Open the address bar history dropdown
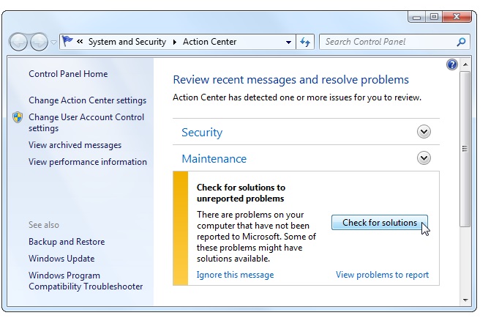 pyautogui.click(x=288, y=42)
